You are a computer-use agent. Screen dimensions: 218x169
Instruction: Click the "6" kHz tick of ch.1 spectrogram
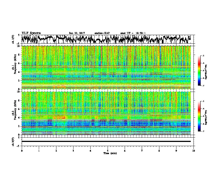tap(19, 63)
